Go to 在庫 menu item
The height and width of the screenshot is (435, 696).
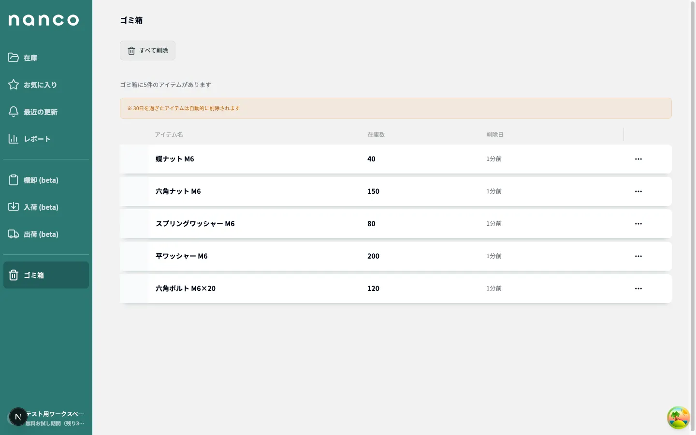[x=46, y=58]
